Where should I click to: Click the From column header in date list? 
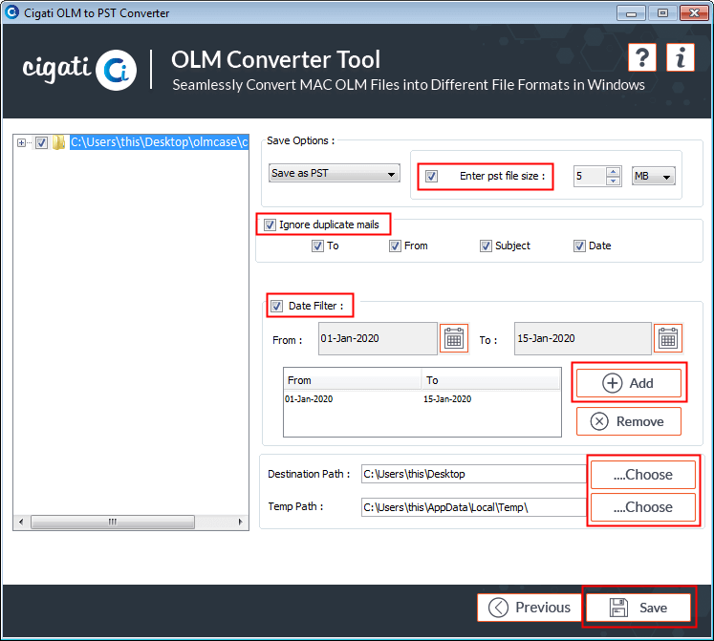coord(353,380)
